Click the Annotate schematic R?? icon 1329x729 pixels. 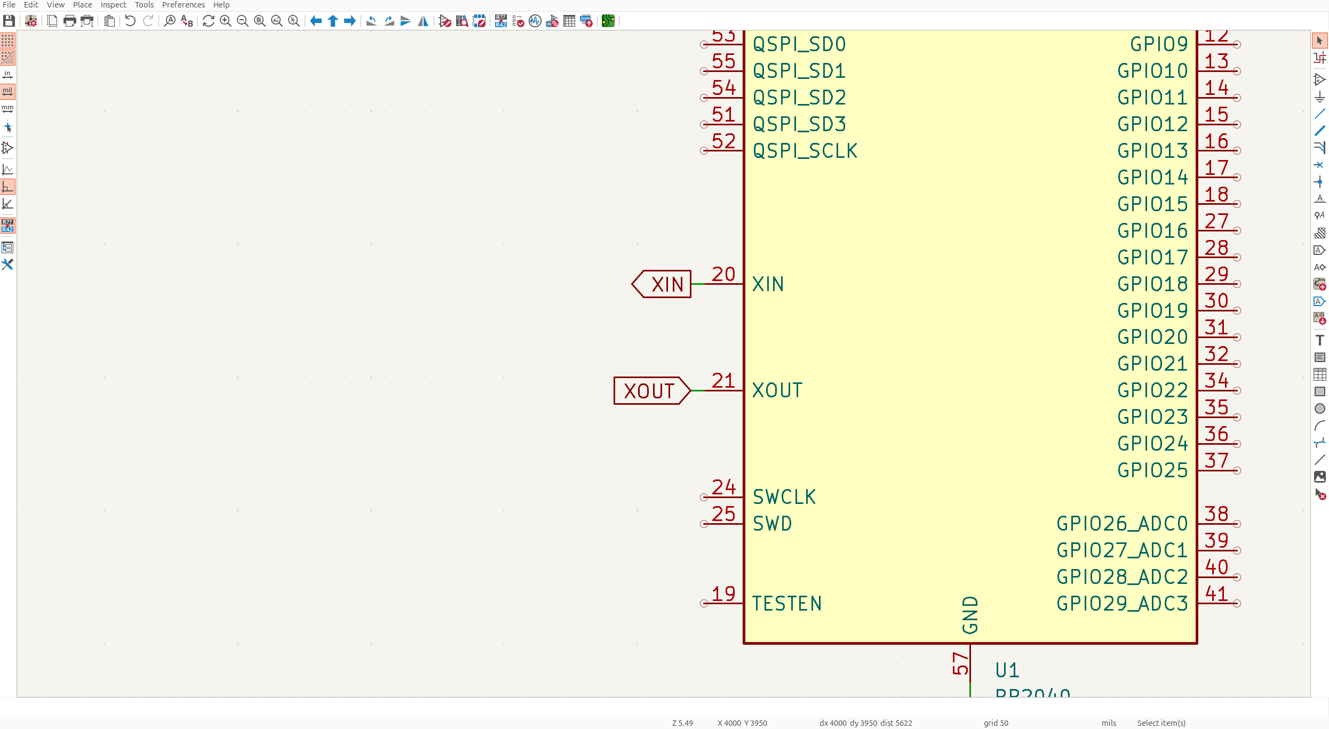click(x=500, y=21)
